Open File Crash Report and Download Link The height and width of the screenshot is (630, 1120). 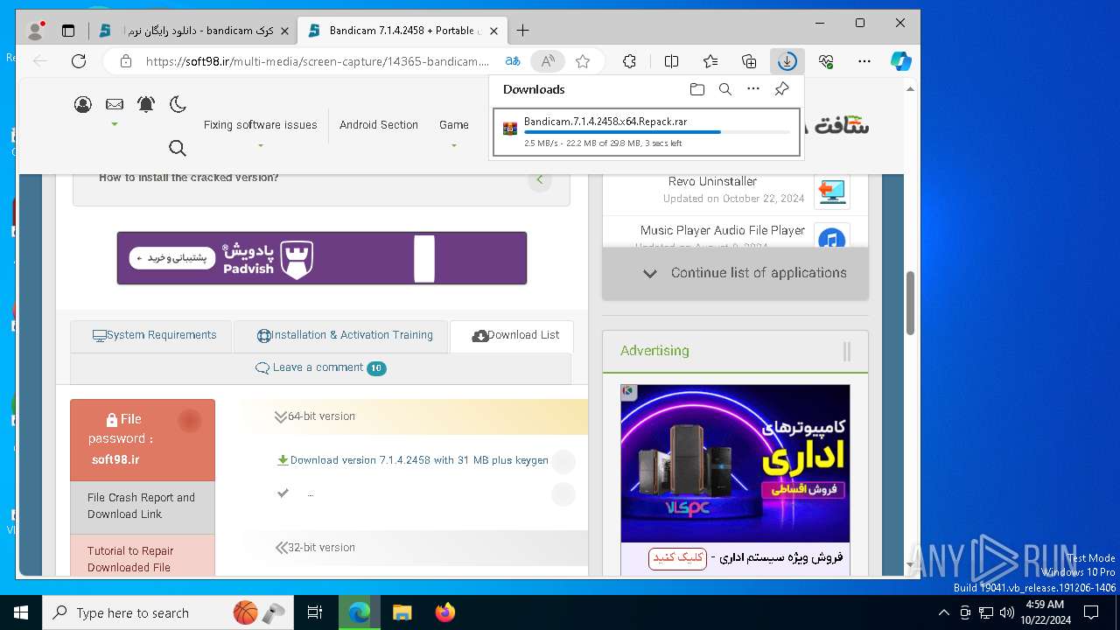pyautogui.click(x=143, y=507)
